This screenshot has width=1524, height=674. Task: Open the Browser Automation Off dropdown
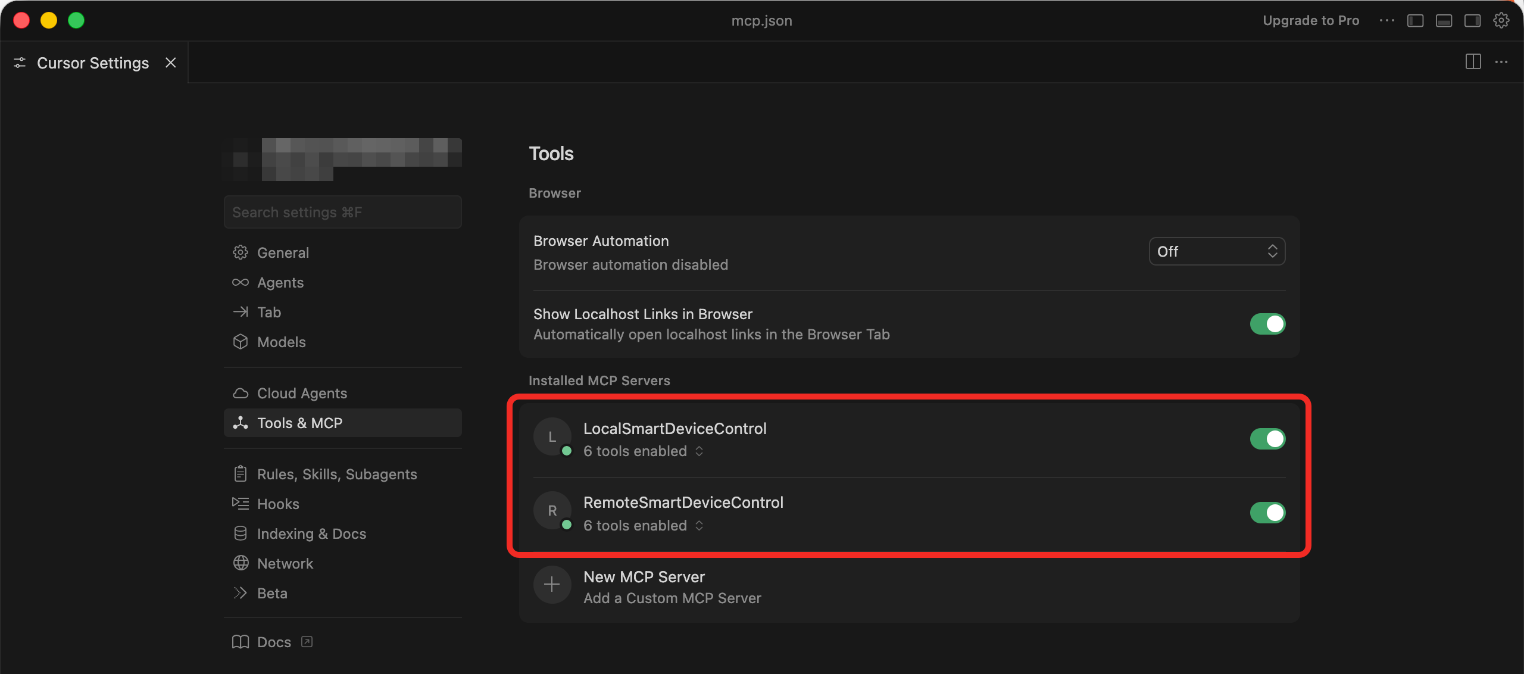(x=1216, y=251)
